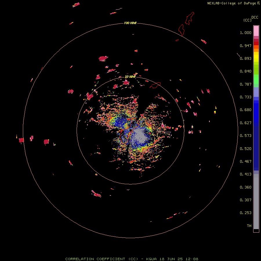Click the NEXLAB-College of DuPage credit text
The height and width of the screenshot is (261, 261).
(231, 3)
